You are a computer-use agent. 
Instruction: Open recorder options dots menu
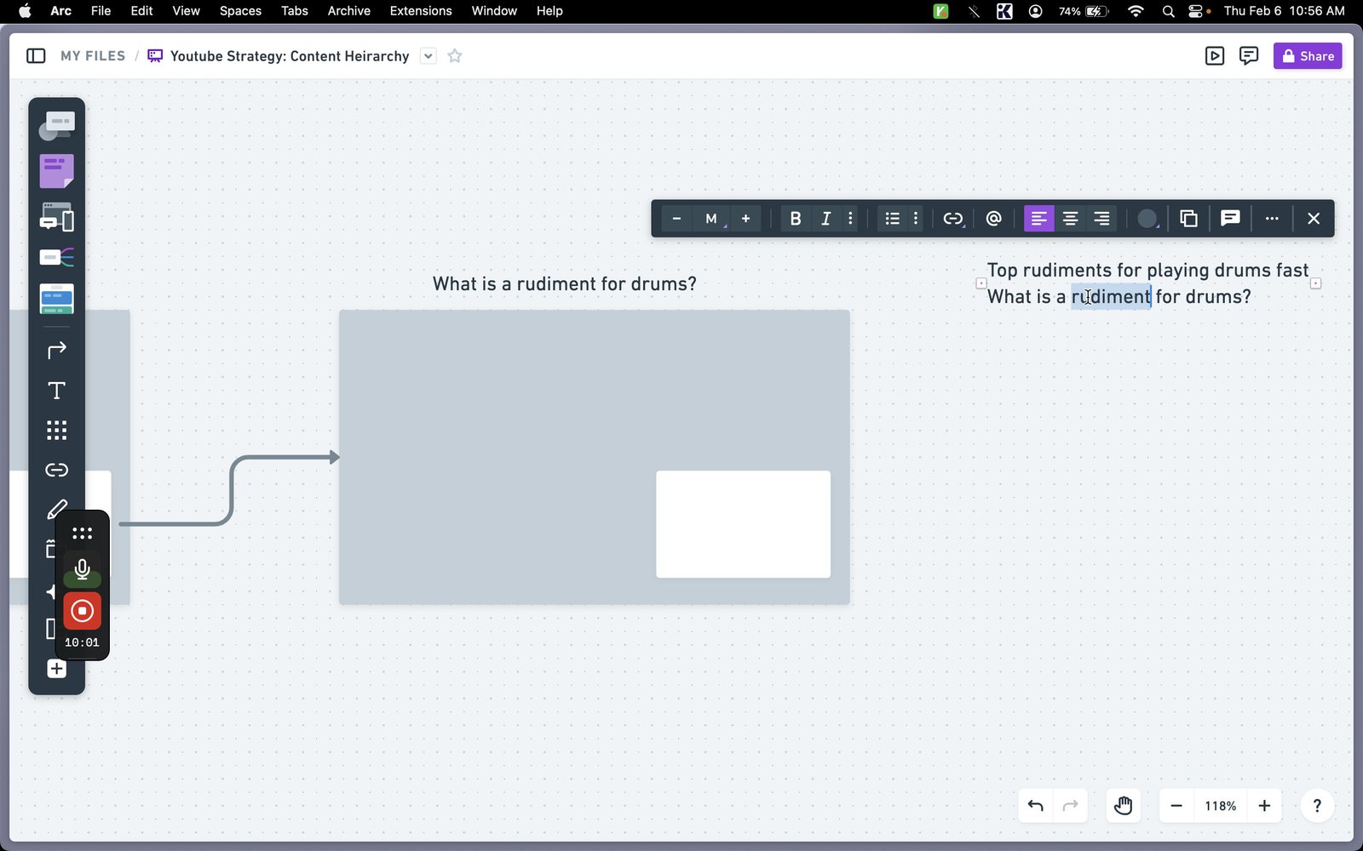[82, 534]
